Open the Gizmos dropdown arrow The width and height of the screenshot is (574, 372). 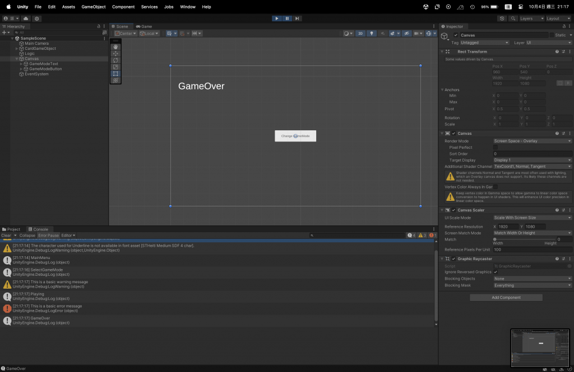[435, 33]
